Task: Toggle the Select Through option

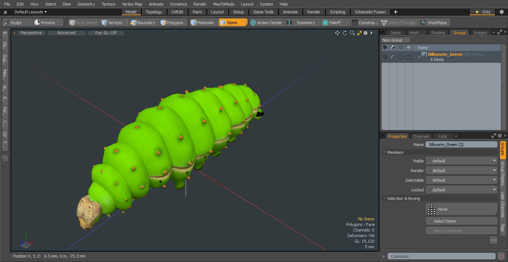Action: [399, 23]
